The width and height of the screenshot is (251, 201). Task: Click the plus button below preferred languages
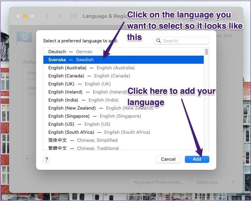click(x=27, y=159)
